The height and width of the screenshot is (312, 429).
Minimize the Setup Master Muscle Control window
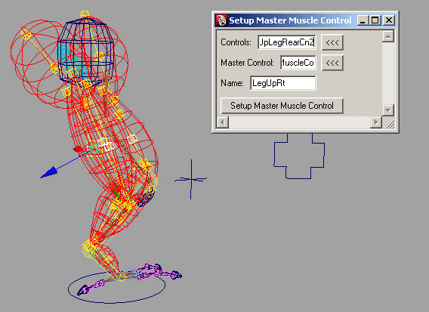[x=363, y=20]
